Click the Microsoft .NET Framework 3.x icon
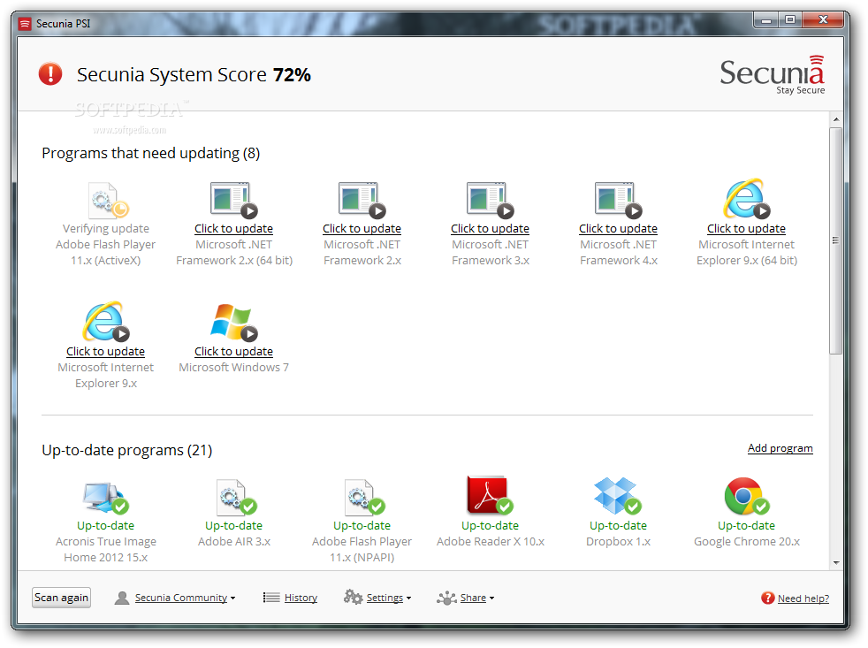 coord(490,201)
